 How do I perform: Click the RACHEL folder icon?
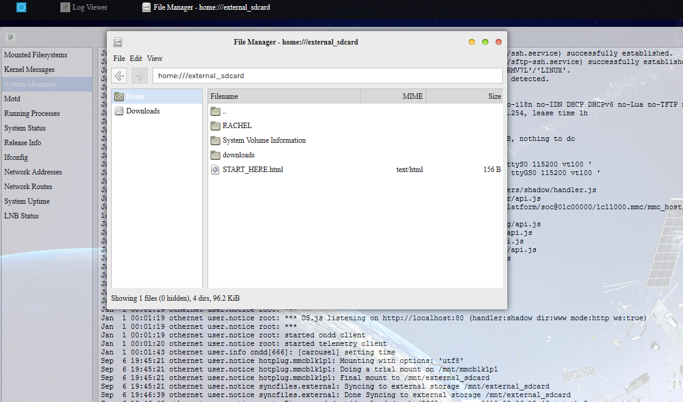(x=215, y=126)
